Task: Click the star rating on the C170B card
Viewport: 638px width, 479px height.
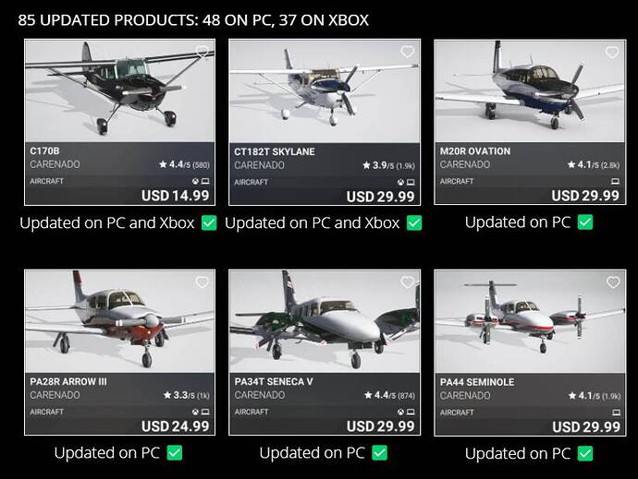Action: point(184,165)
